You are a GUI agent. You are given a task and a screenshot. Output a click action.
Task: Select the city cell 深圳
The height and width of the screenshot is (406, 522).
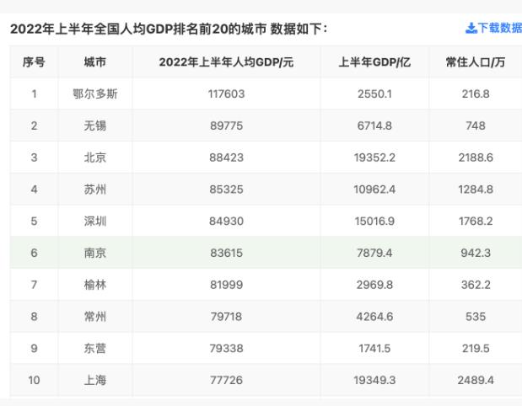tap(95, 222)
